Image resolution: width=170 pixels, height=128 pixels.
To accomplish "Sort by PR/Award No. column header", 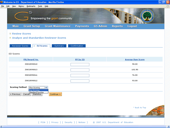I will (31, 59).
